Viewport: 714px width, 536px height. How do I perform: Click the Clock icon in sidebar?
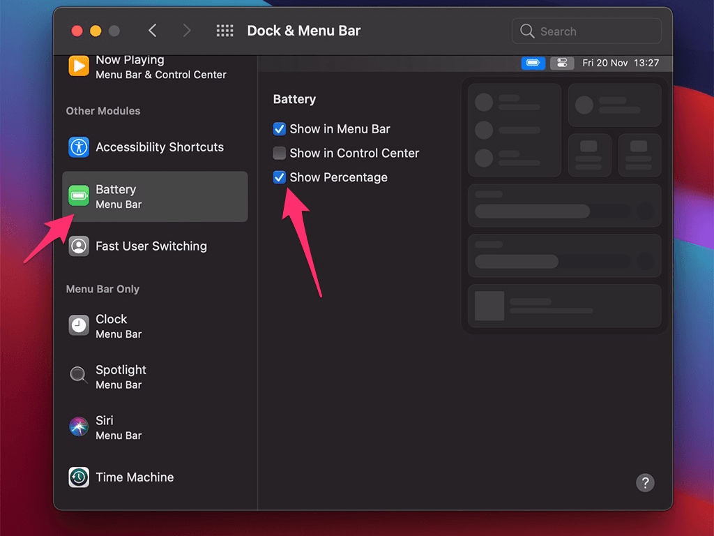tap(79, 326)
